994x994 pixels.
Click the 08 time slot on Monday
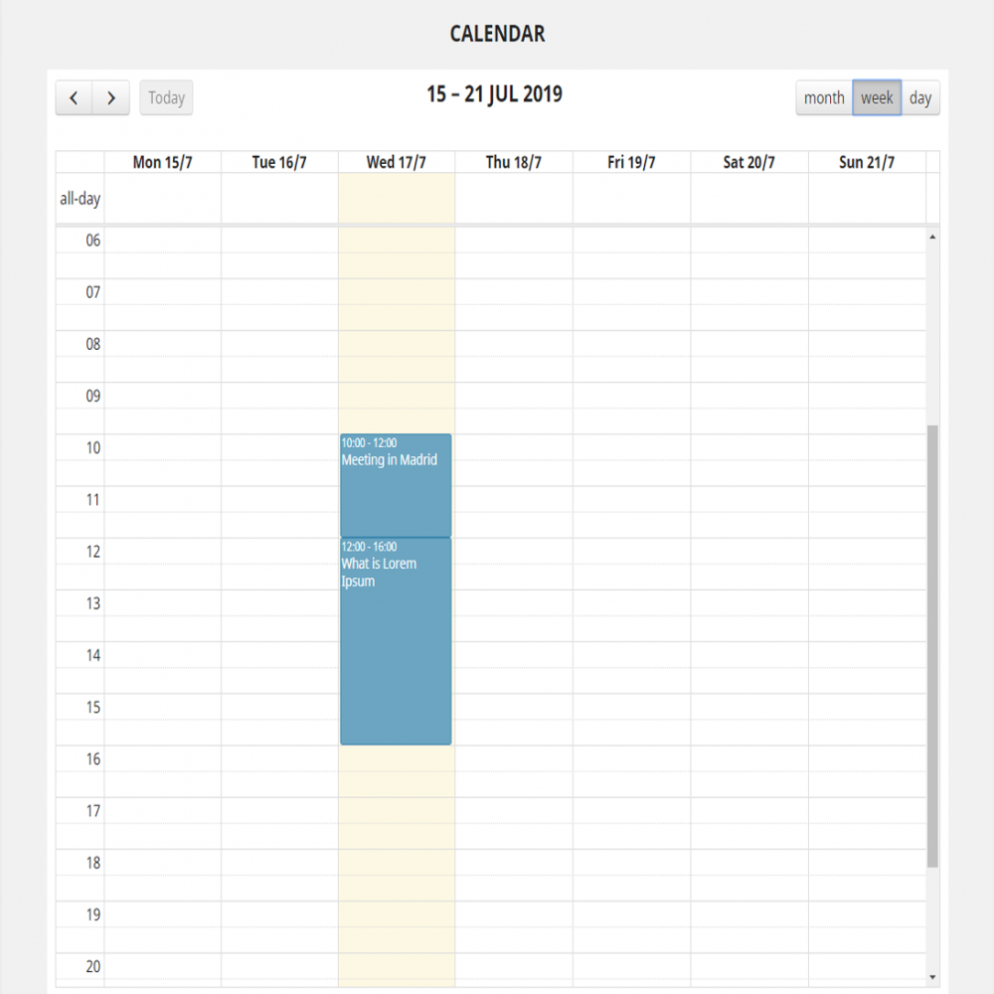pyautogui.click(x=162, y=344)
